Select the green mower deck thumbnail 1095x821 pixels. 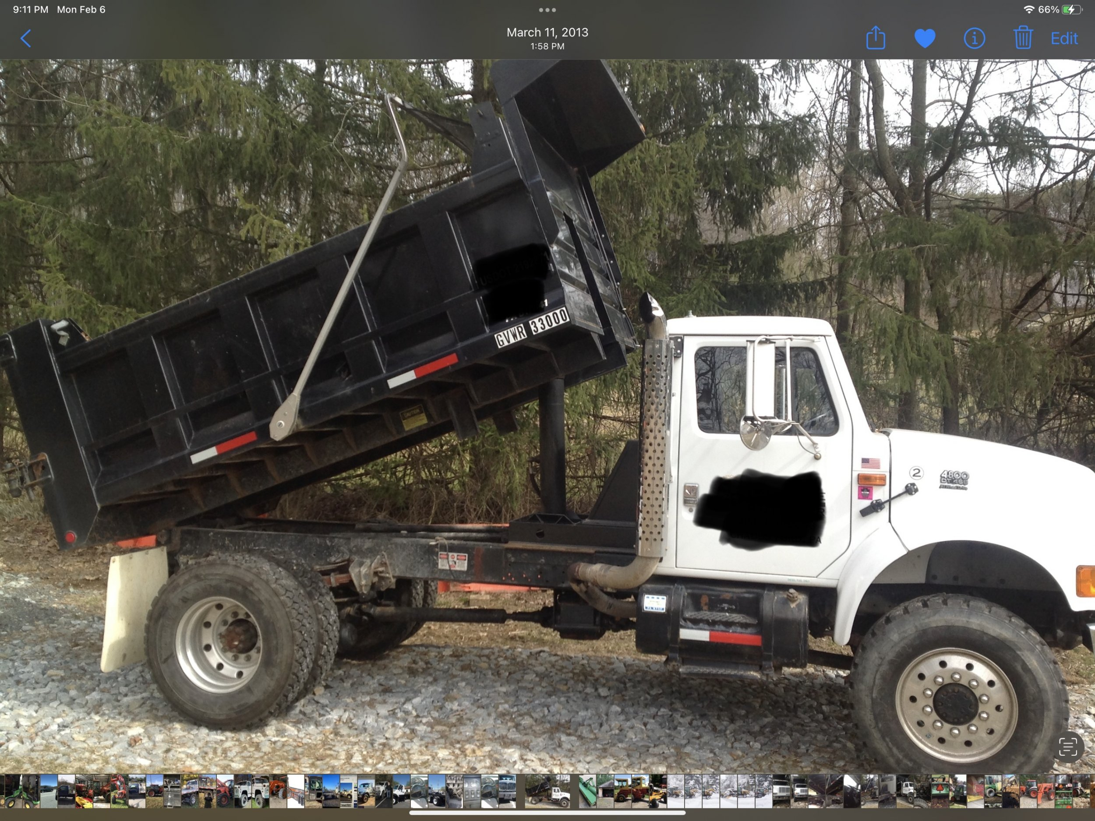(x=588, y=791)
